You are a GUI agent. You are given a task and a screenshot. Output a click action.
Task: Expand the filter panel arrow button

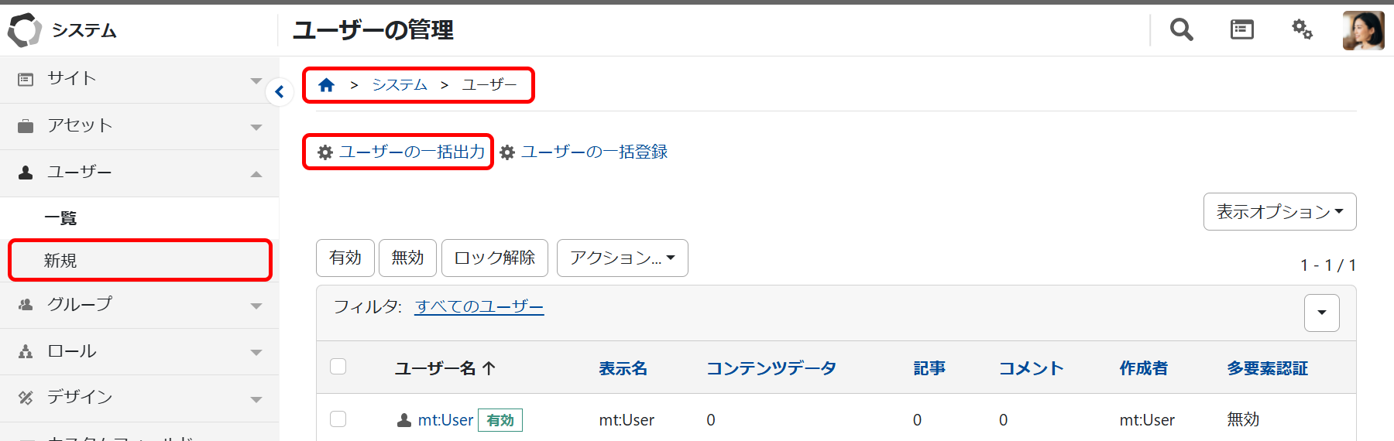click(x=1321, y=313)
